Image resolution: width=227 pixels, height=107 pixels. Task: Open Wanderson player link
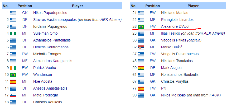click(x=42, y=75)
